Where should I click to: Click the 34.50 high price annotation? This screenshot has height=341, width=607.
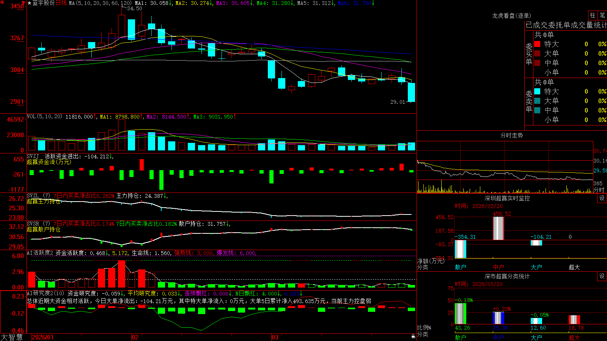[x=135, y=8]
